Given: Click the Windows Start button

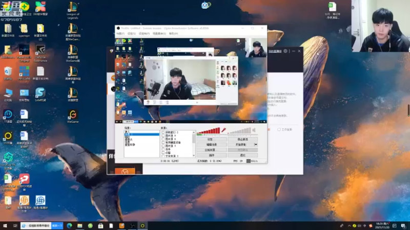Looking at the screenshot, I should click(5, 225).
